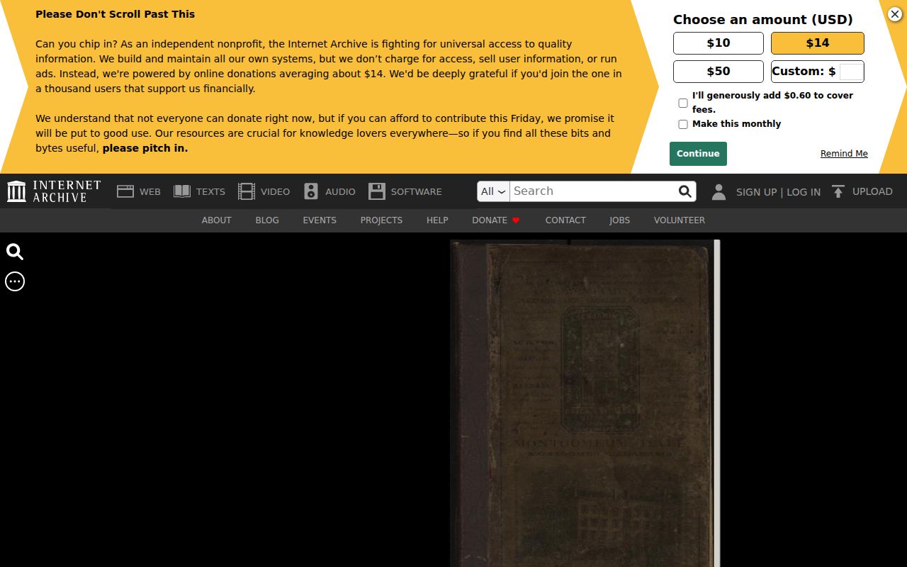Screen dimensions: 907x567
Task: Click the search magnifier in the search box
Action: 685,191
